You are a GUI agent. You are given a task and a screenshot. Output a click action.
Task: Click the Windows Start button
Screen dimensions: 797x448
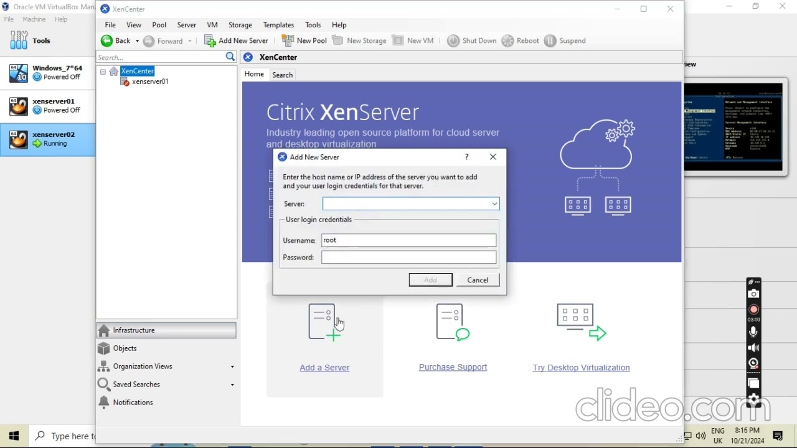(14, 436)
